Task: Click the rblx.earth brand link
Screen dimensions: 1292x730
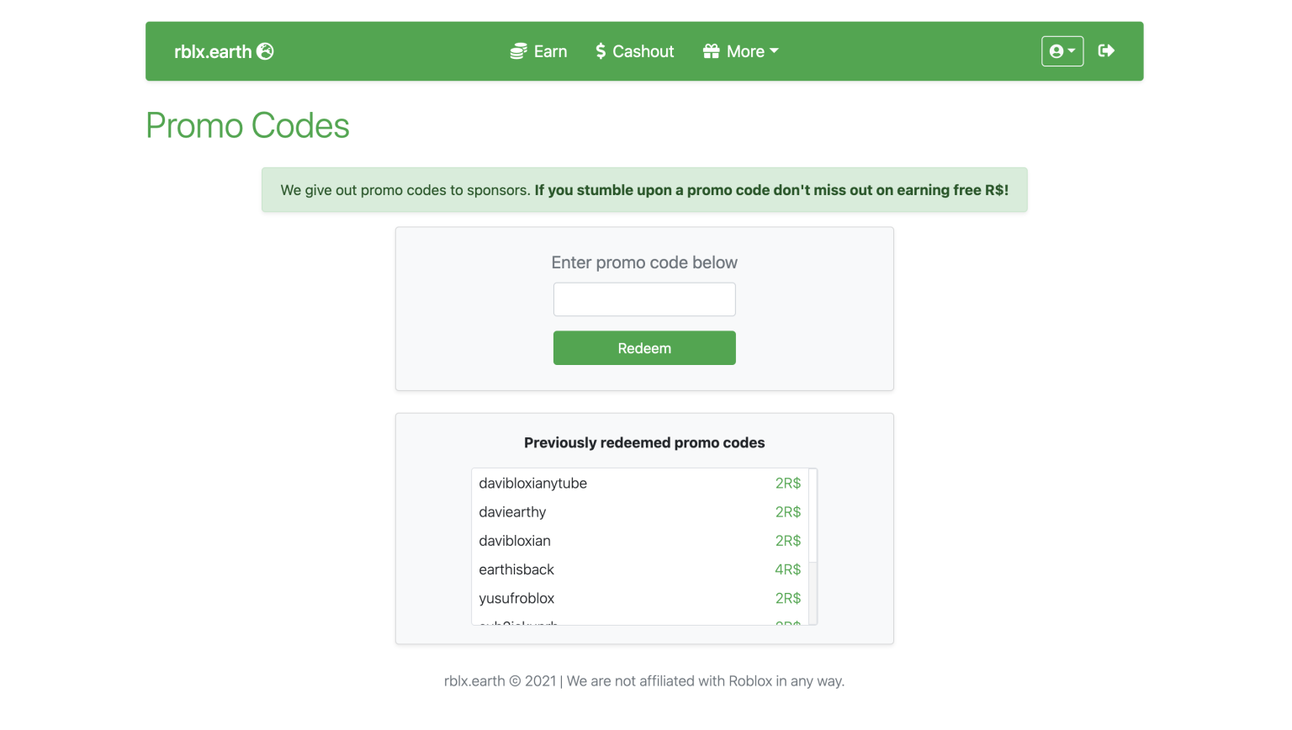Action: tap(214, 50)
